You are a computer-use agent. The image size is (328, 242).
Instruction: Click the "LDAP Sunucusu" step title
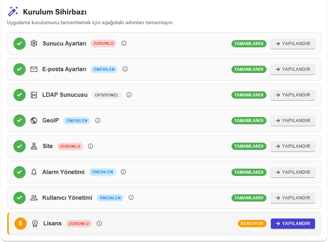pos(65,95)
